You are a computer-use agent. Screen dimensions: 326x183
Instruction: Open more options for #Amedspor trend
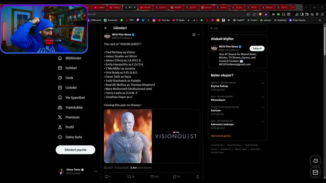pyautogui.click(x=263, y=97)
